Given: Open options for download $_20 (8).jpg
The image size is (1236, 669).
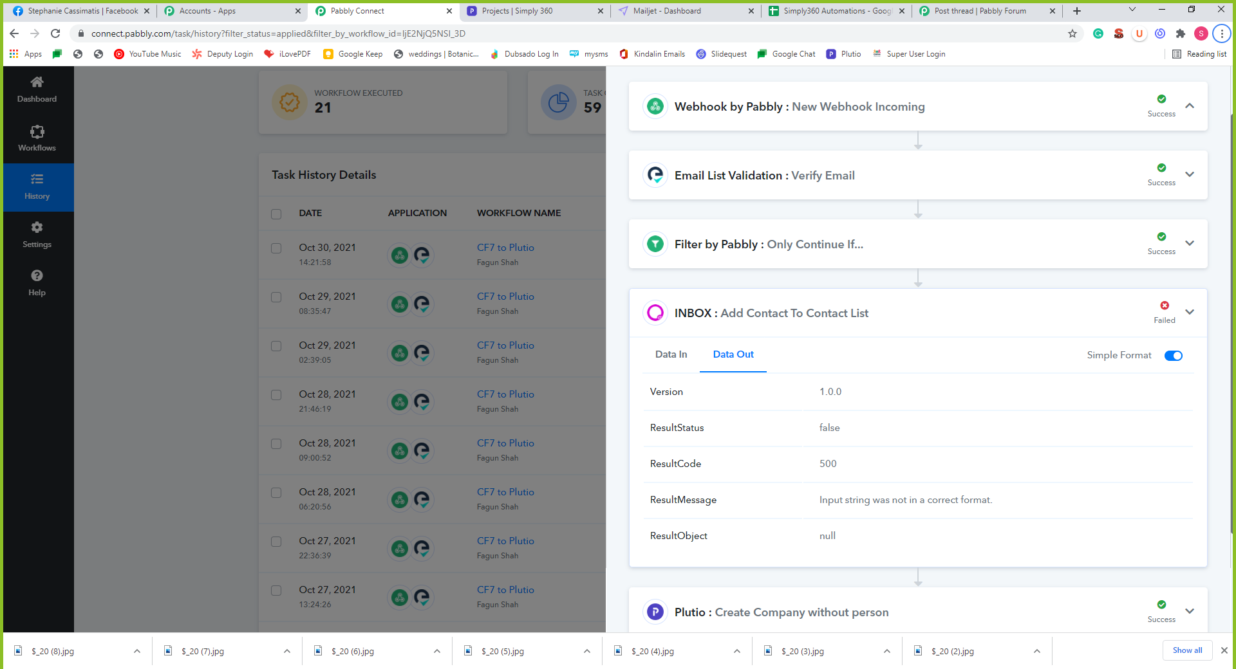Looking at the screenshot, I should 137,651.
